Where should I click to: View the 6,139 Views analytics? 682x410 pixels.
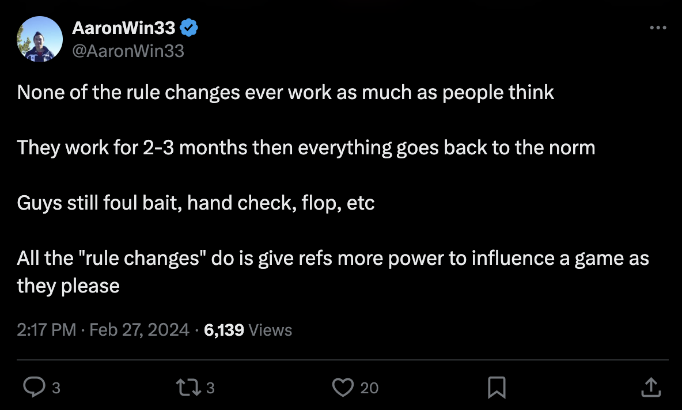248,330
